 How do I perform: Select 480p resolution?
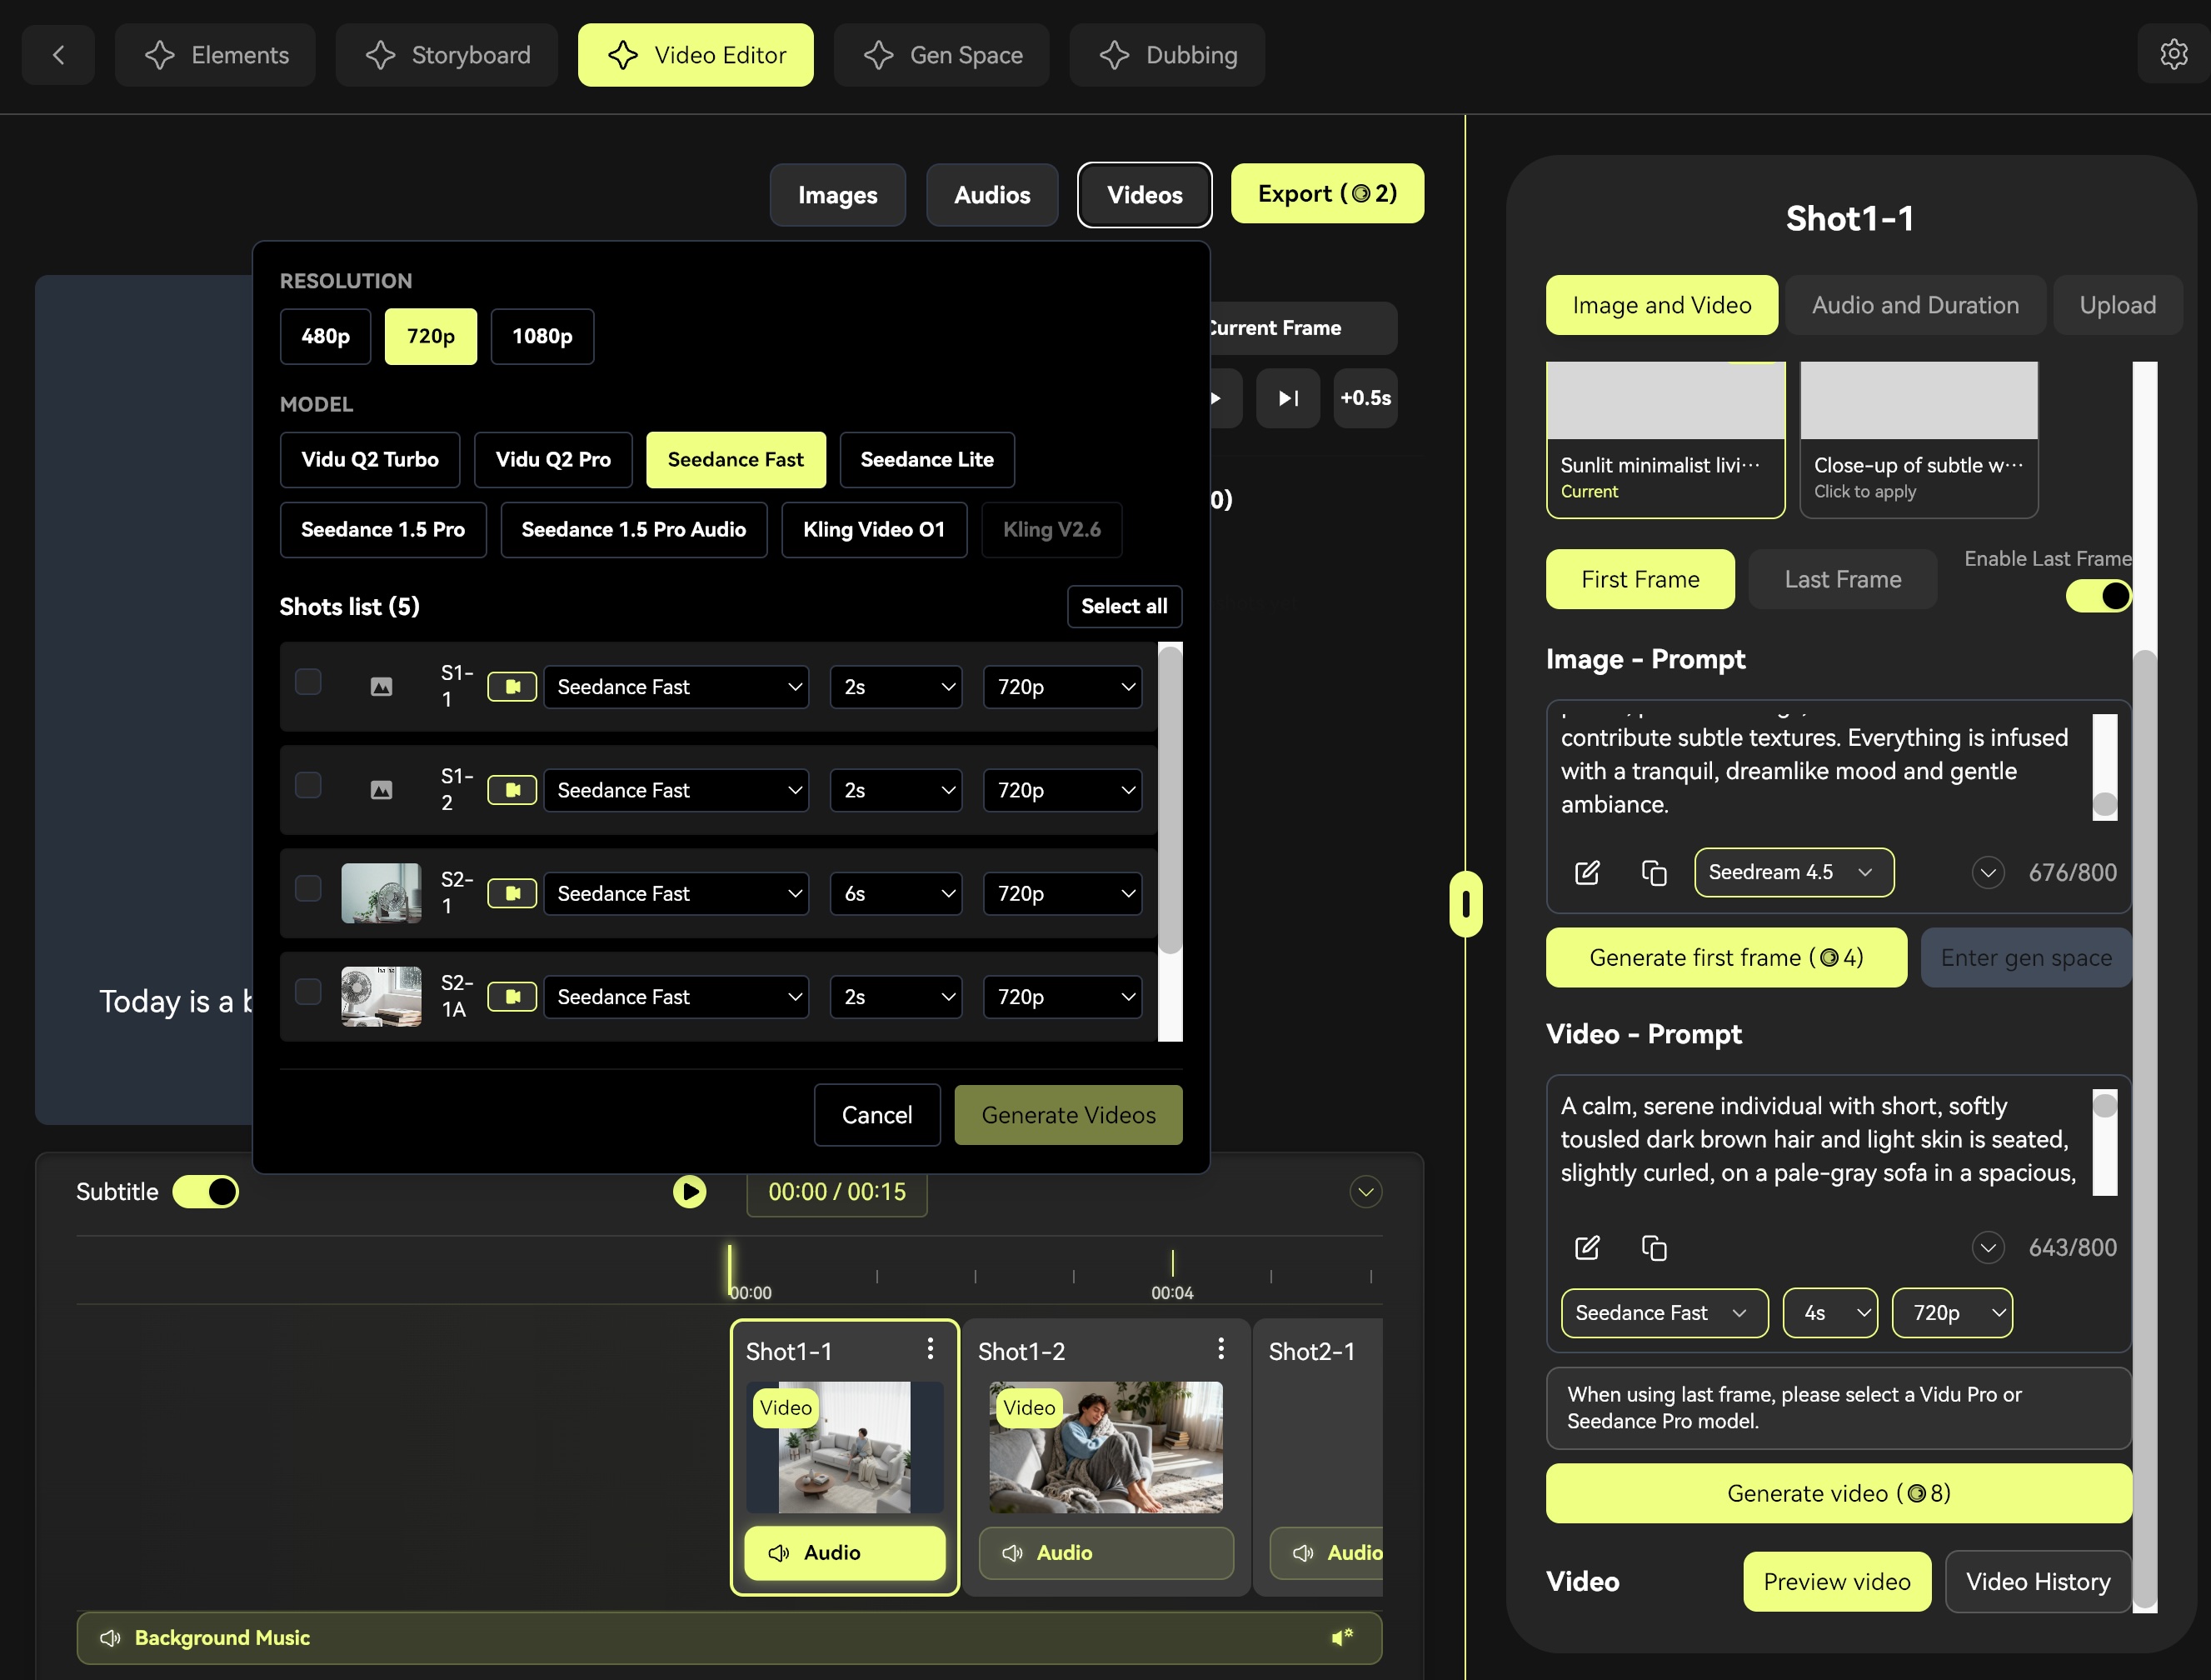326,336
